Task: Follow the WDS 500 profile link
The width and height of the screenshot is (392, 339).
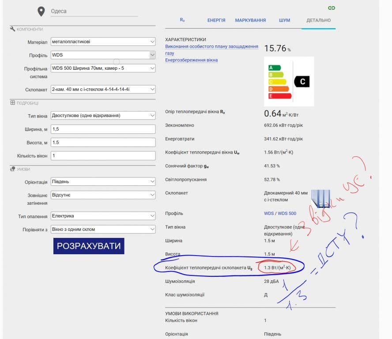Action: [287, 214]
